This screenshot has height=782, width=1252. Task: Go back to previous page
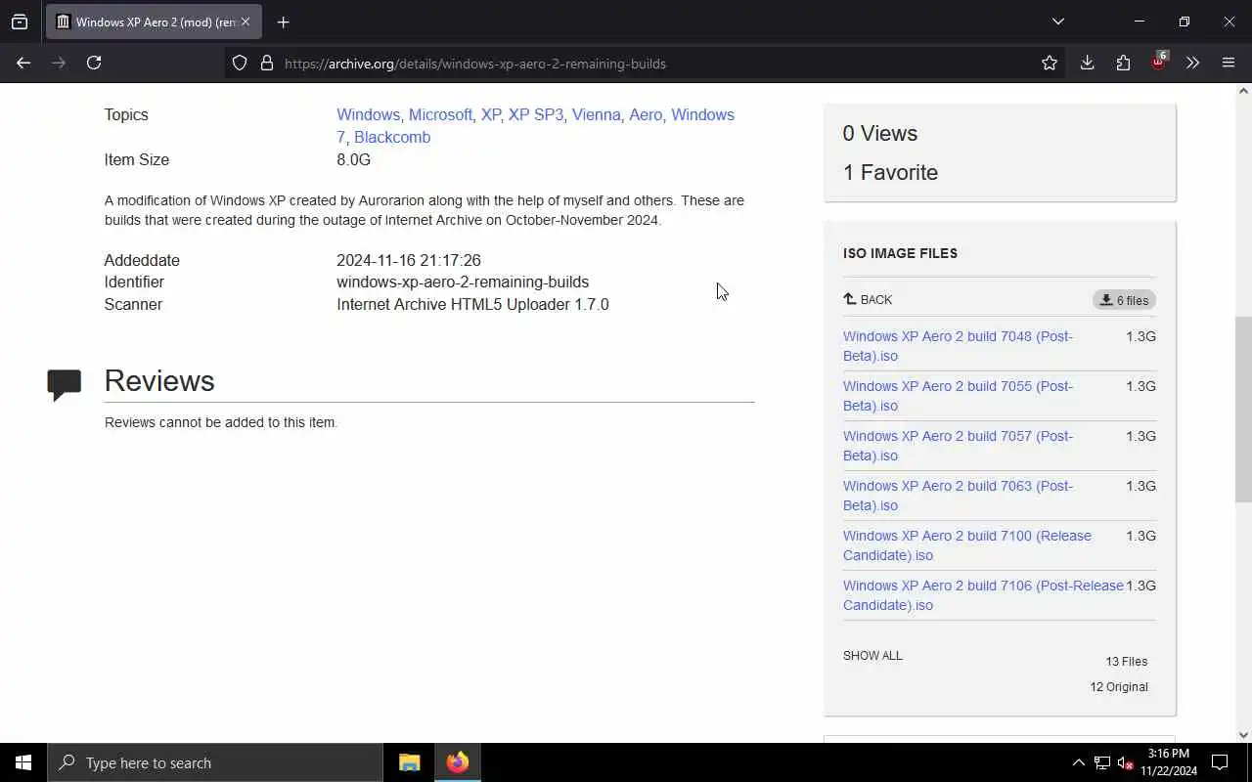pos(23,63)
